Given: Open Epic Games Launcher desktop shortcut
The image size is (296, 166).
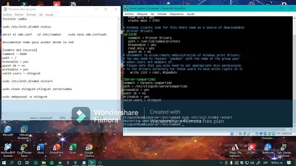Looking at the screenshot, I should click(x=284, y=150).
